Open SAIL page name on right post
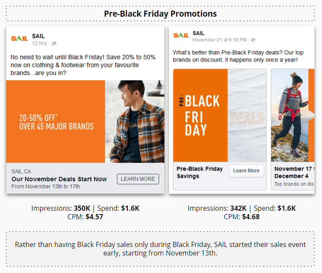This screenshot has height=273, width=322. (199, 33)
